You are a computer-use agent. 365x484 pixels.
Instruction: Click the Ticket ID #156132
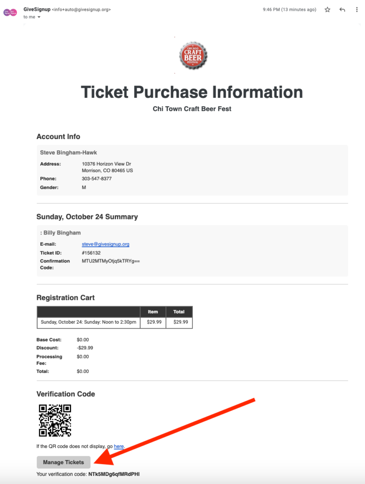coord(91,253)
